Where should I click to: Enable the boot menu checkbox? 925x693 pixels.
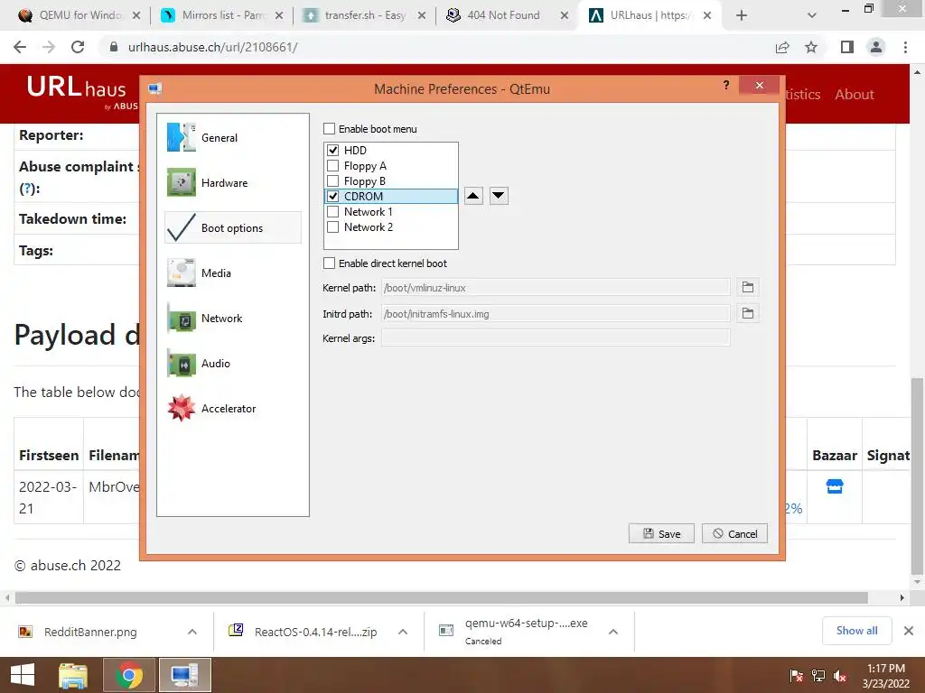[x=329, y=128]
